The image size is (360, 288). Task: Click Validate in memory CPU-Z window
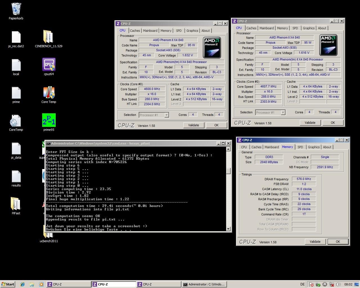coord(315,242)
